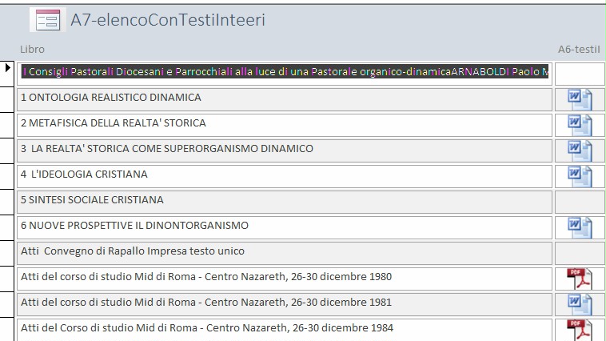606x341 pixels.
Task: Select the current record arrow selector
Action: point(7,68)
